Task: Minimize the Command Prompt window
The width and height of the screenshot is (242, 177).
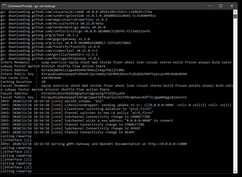Action: click(x=210, y=6)
